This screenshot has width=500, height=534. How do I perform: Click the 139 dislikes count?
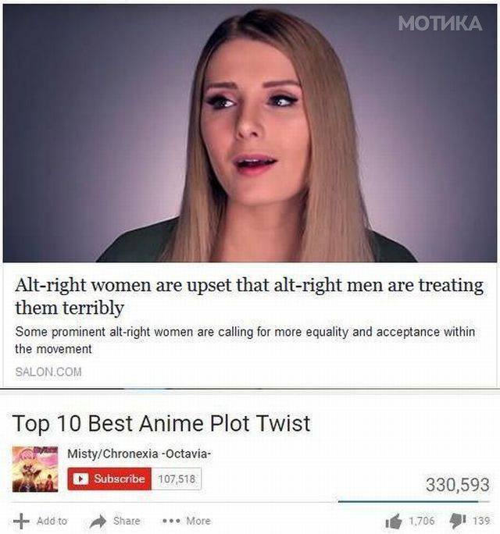(481, 521)
